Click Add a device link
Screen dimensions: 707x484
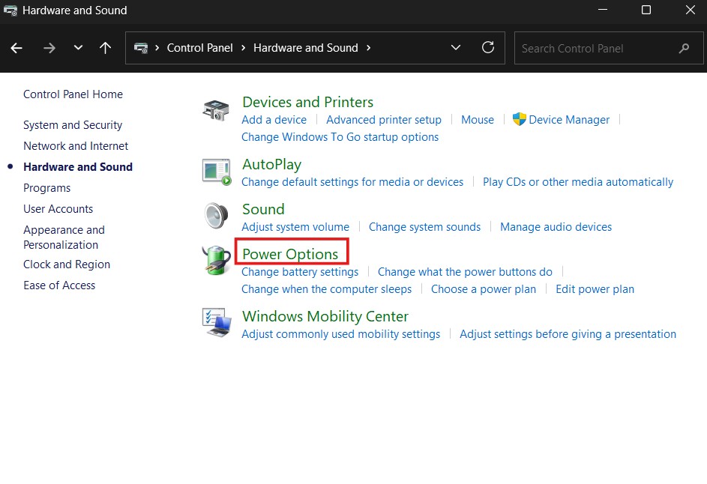point(274,120)
